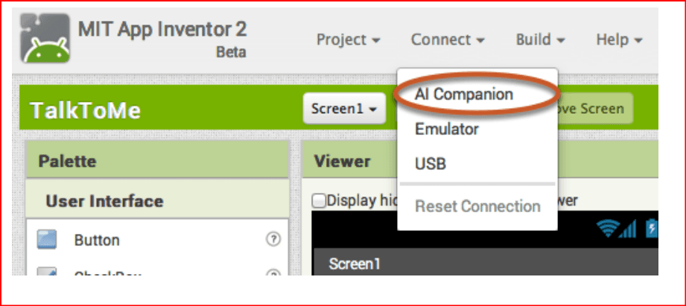Image resolution: width=686 pixels, height=306 pixels.
Task: Collapse the User Interface palette section
Action: (x=104, y=201)
